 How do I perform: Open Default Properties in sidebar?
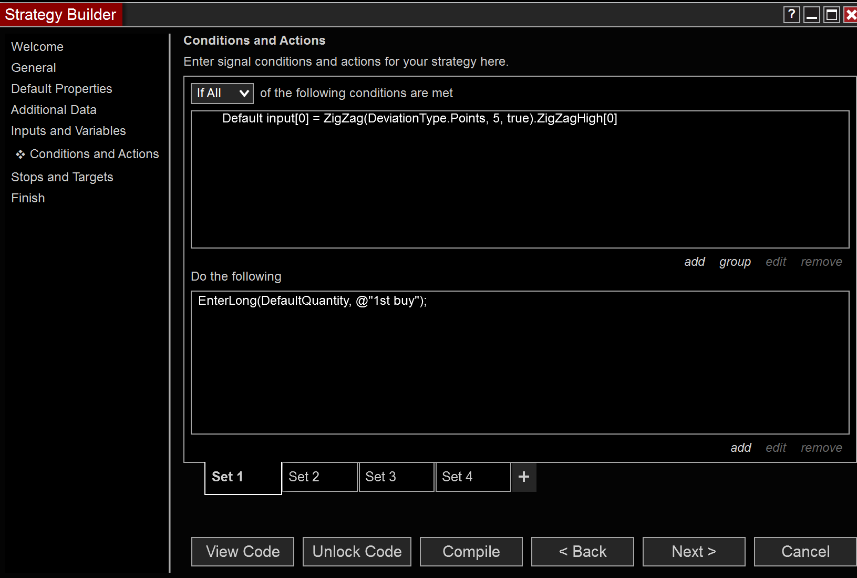pyautogui.click(x=61, y=89)
